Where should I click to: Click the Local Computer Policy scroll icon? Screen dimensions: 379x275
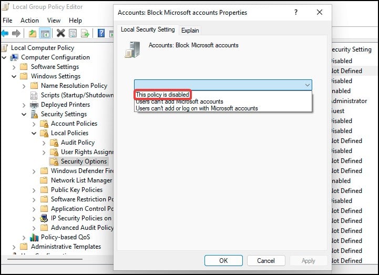(5, 48)
